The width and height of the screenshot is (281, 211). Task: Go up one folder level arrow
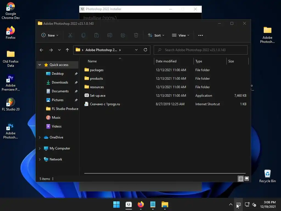[68, 50]
